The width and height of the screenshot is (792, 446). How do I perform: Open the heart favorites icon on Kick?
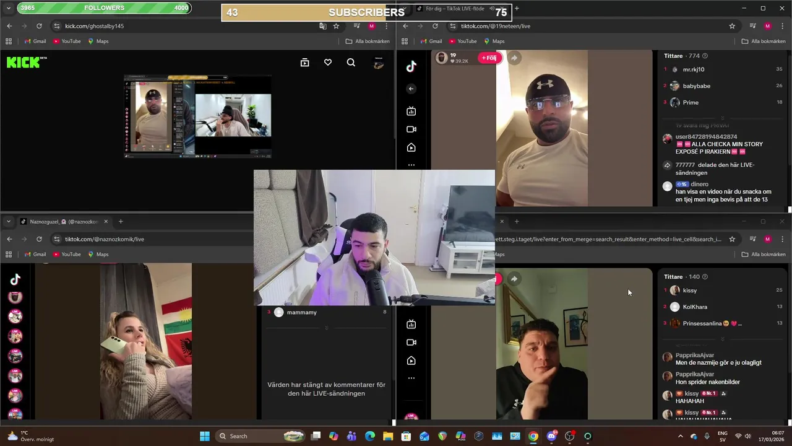click(328, 63)
